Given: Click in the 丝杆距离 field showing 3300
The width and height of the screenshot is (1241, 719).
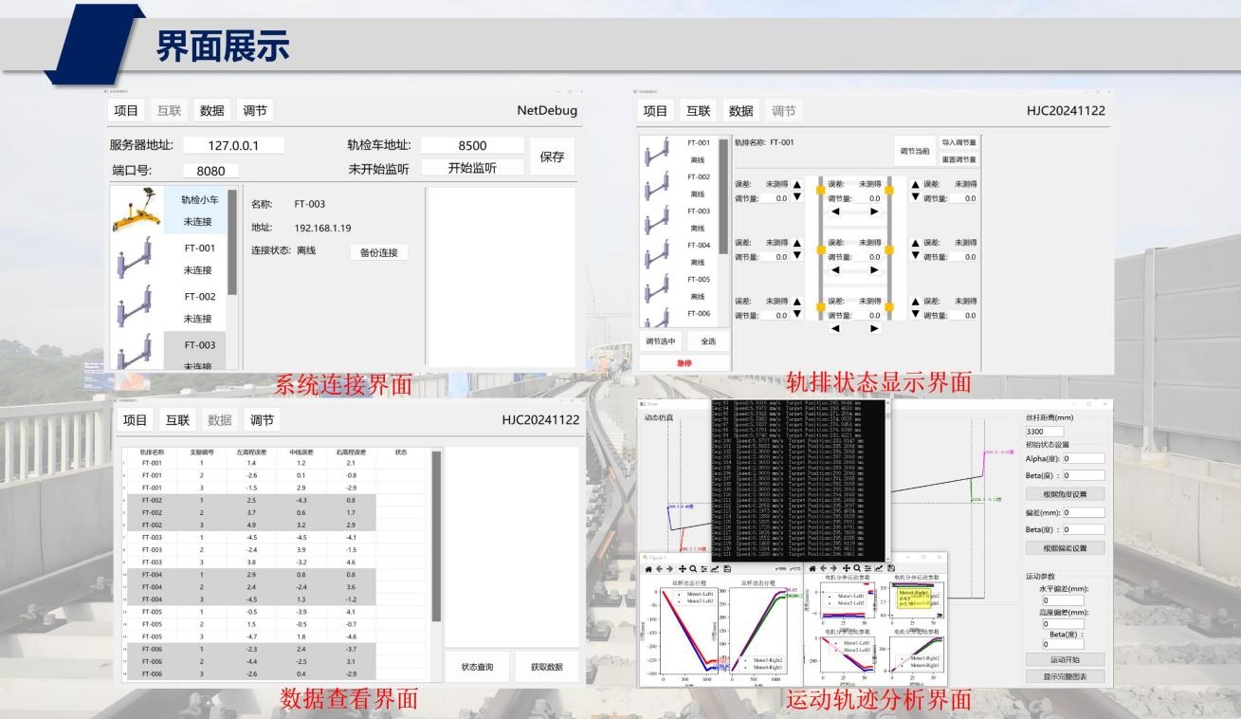Looking at the screenshot, I should [x=1044, y=432].
